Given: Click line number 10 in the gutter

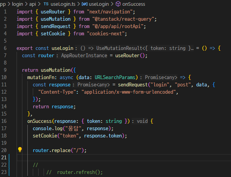Looking at the screenshot, I should click(x=4, y=77).
